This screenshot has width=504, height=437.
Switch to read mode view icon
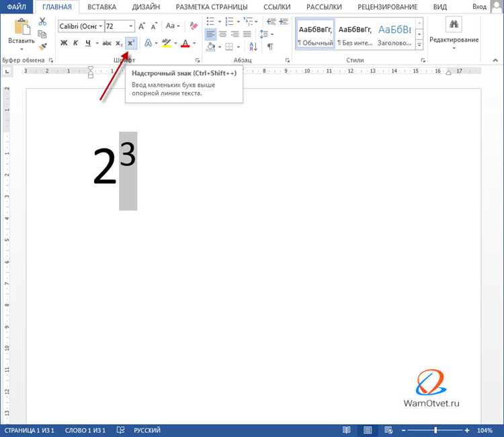point(347,430)
